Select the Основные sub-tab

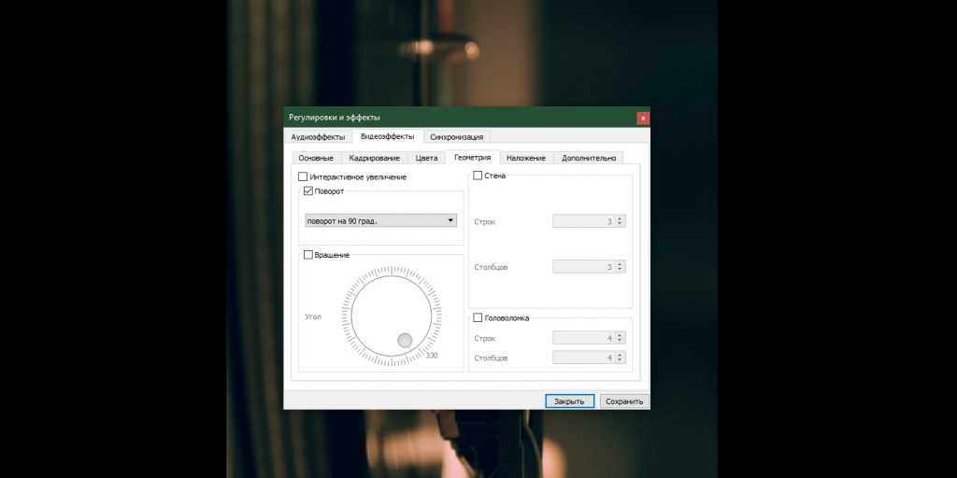pos(315,158)
